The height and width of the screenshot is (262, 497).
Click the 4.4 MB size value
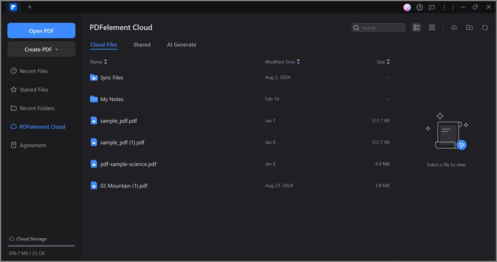[382, 164]
